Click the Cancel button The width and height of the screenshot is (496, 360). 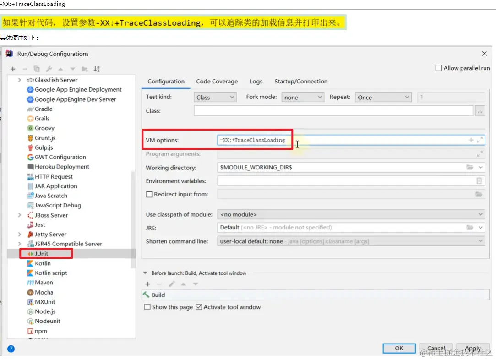(436, 348)
